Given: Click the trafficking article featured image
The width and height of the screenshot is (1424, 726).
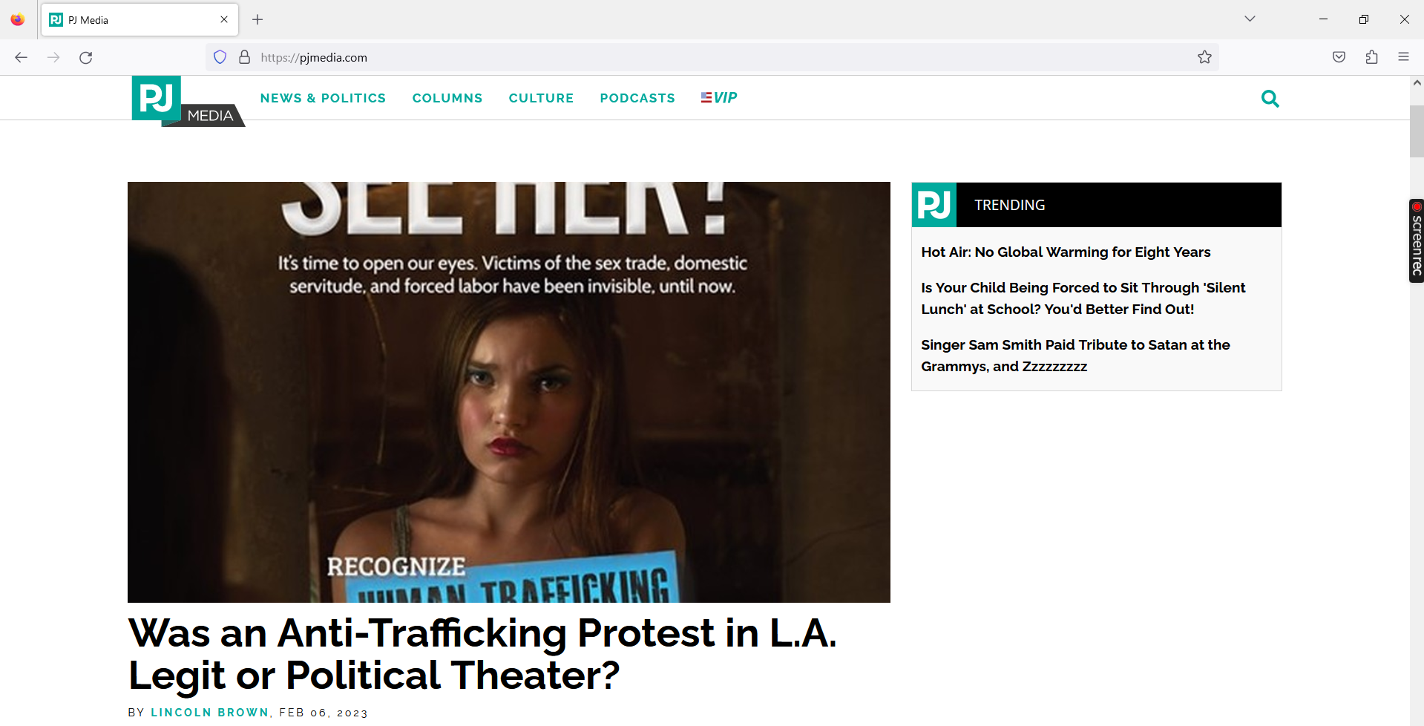Looking at the screenshot, I should [509, 392].
